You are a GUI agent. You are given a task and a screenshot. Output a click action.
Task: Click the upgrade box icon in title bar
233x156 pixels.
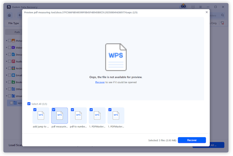point(193,7)
